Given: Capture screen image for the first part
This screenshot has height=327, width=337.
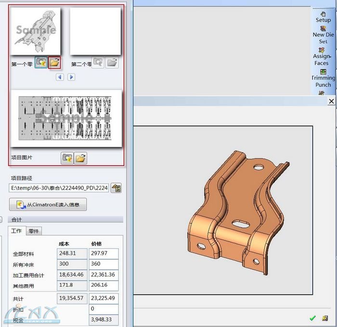Looking at the screenshot, I should click(41, 63).
